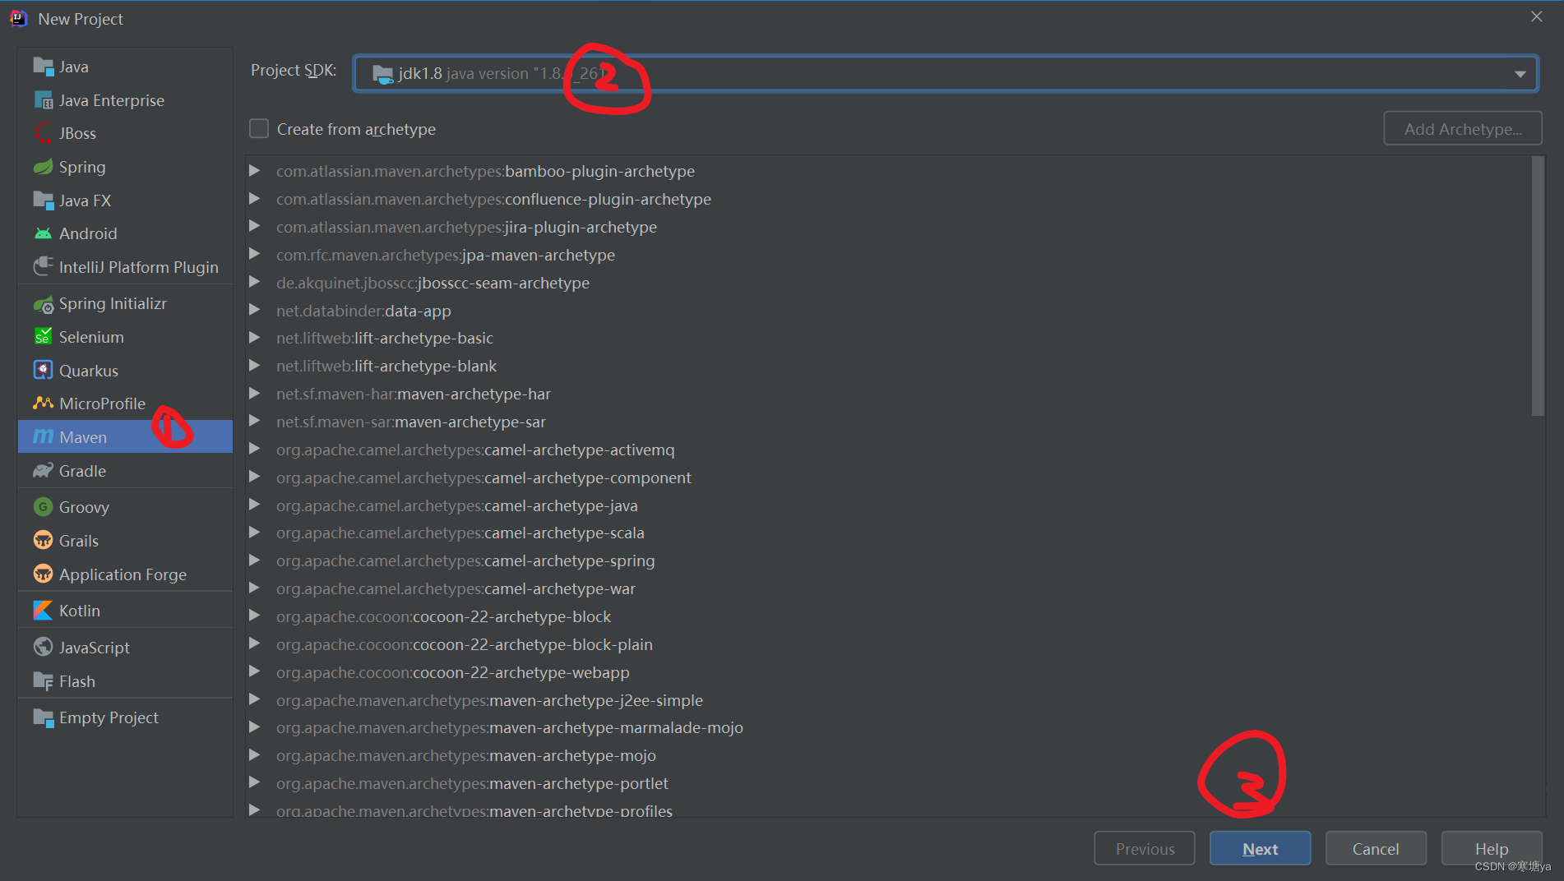
Task: Select camel-archetype-war row
Action: click(x=888, y=588)
